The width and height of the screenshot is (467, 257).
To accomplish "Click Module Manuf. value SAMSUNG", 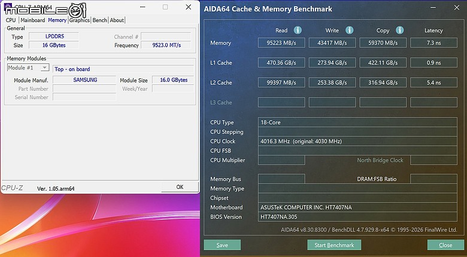I will 84,80.
